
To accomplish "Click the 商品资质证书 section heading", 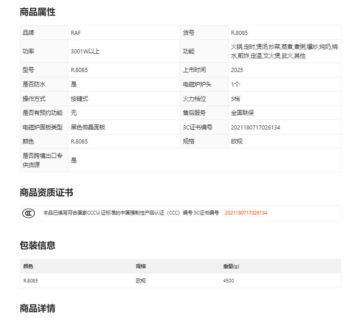I will pos(47,193).
